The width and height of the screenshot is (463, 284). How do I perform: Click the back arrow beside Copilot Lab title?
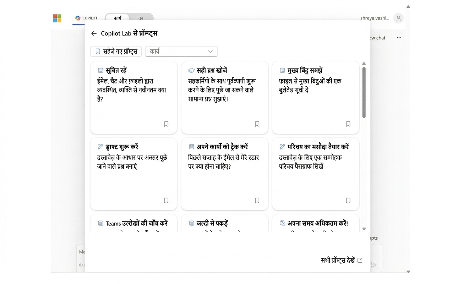pyautogui.click(x=94, y=33)
